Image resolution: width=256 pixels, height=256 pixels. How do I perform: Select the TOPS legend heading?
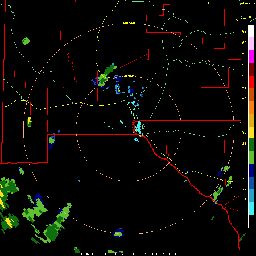tap(250, 17)
